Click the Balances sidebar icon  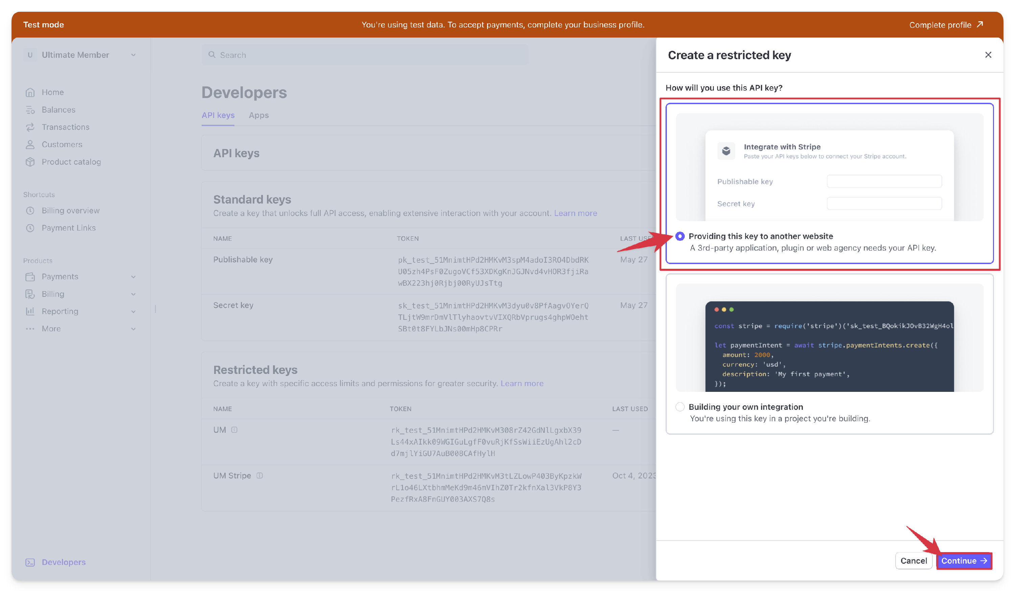coord(30,110)
